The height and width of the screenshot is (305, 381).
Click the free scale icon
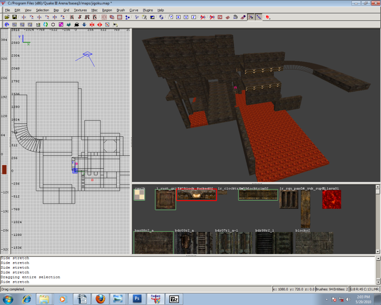tap(170, 17)
